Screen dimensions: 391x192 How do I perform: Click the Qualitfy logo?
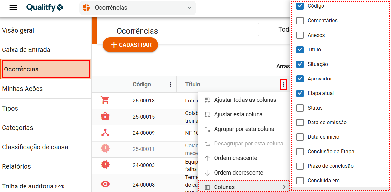pyautogui.click(x=45, y=8)
